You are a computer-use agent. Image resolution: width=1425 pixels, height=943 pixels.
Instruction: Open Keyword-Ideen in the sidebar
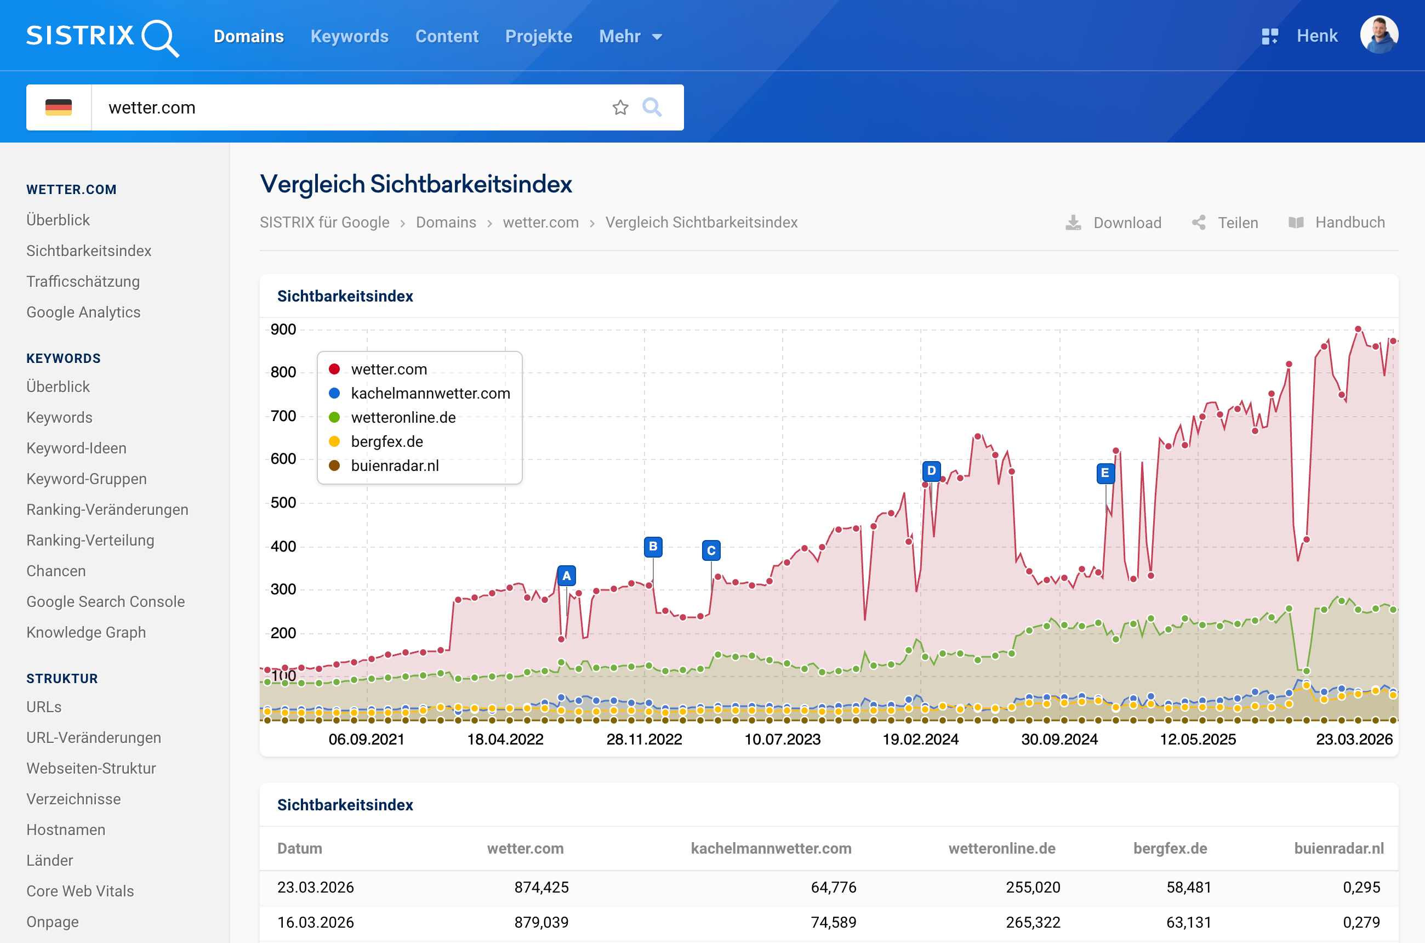76,448
